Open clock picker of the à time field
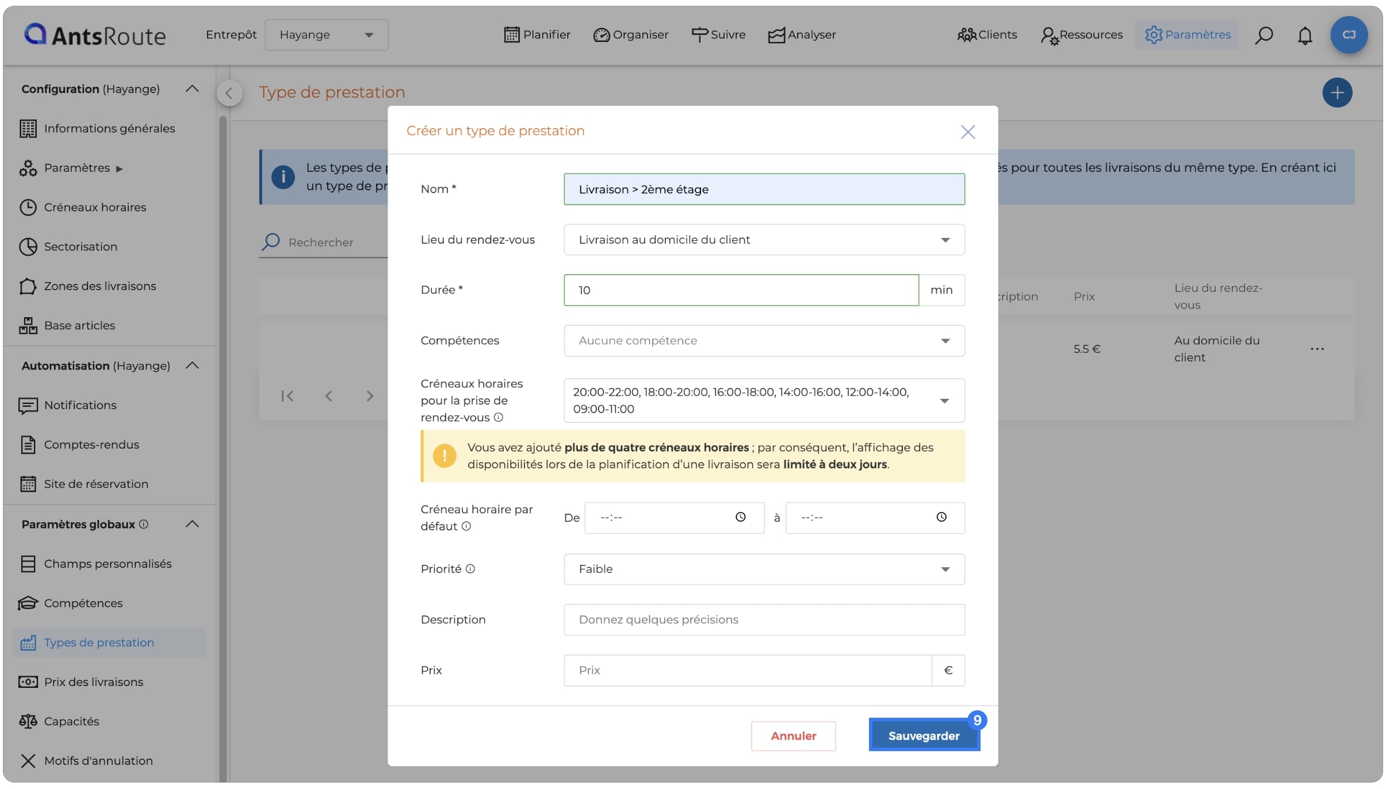Image resolution: width=1386 pixels, height=789 pixels. click(x=941, y=517)
